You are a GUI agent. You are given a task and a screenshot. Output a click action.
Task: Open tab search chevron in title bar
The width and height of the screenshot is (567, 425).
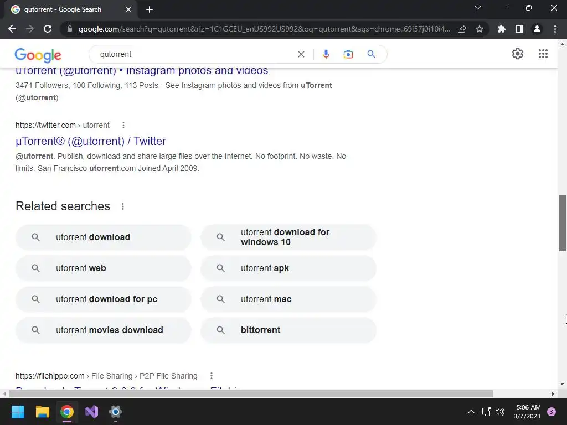click(478, 8)
